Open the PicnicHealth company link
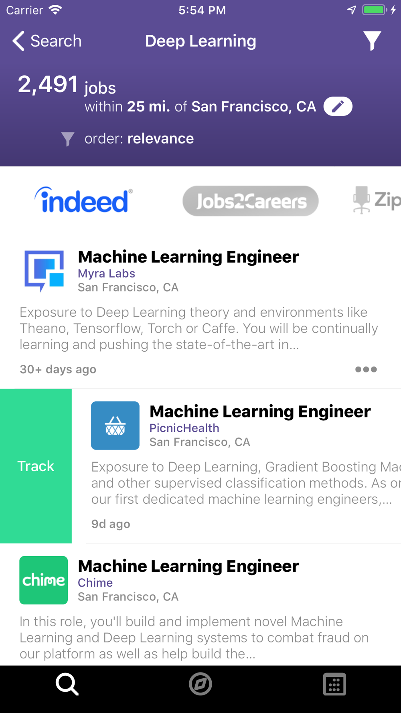Screen dimensions: 401x713 pos(184,428)
